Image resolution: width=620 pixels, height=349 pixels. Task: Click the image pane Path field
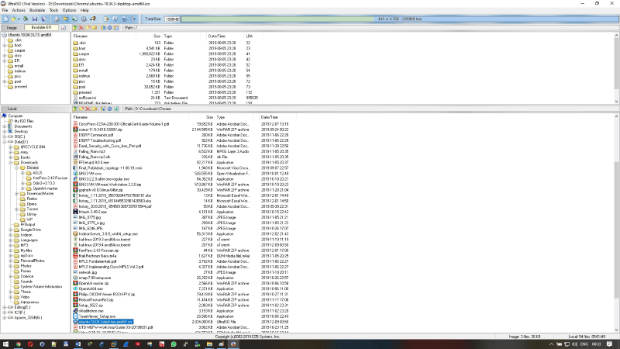[x=376, y=28]
